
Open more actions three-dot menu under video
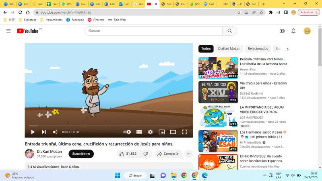pos(188,154)
